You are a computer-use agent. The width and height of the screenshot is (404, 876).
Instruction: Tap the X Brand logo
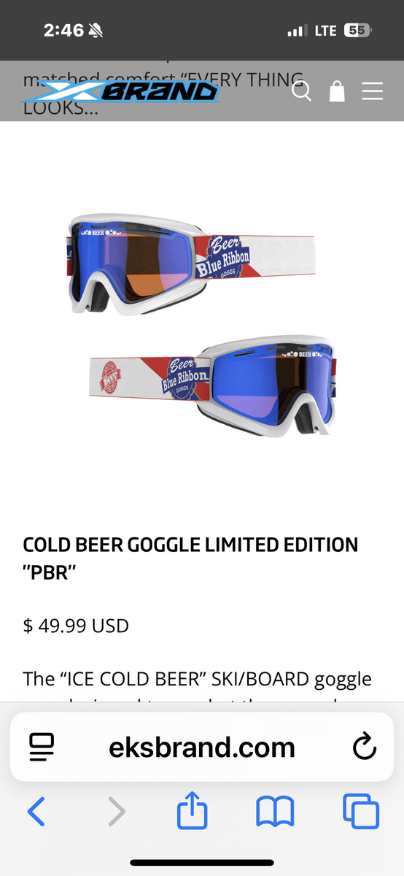pyautogui.click(x=121, y=91)
